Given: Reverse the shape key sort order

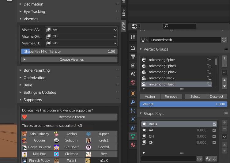Looking at the screenshot, I should [214, 159].
